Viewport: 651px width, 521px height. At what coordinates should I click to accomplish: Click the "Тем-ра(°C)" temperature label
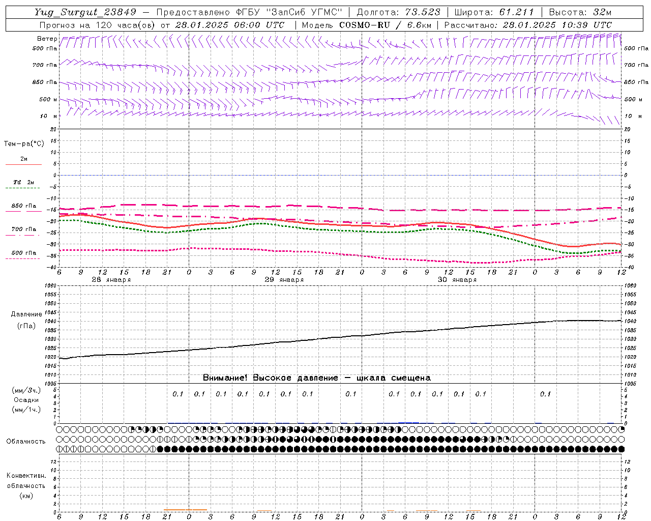click(x=24, y=144)
